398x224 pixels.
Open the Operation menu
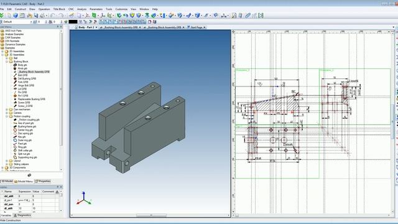[44, 9]
